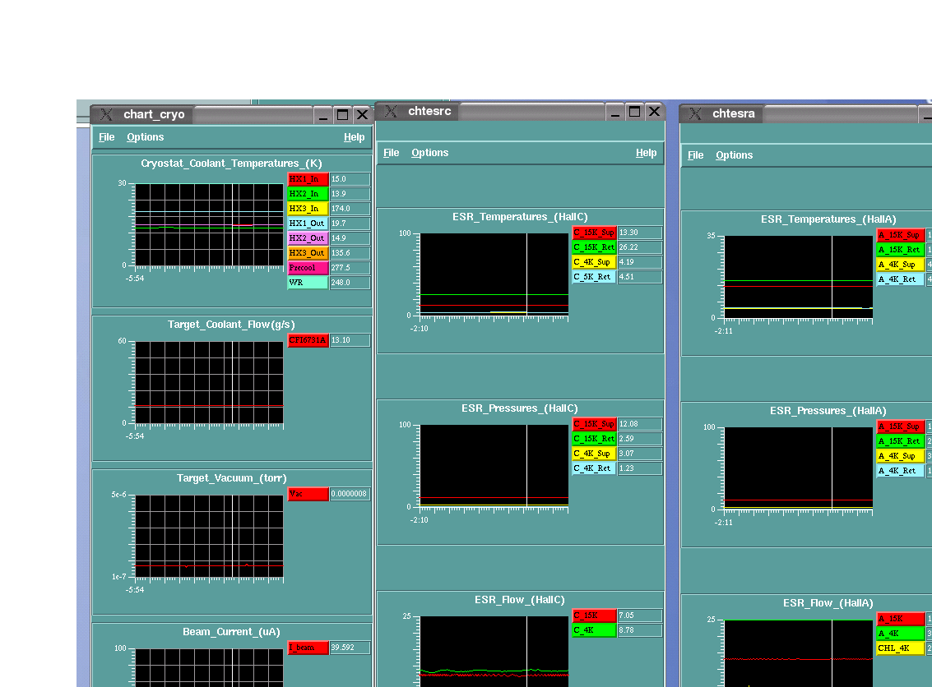The width and height of the screenshot is (932, 687).
Task: Click the I_beam value field 39.592
Action: tap(350, 648)
